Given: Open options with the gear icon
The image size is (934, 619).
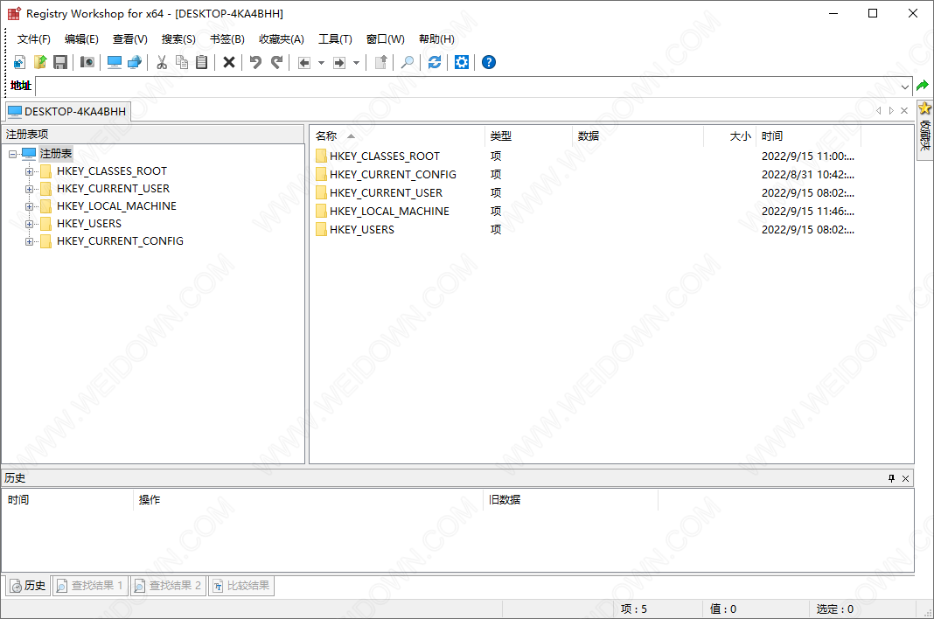Looking at the screenshot, I should (462, 62).
